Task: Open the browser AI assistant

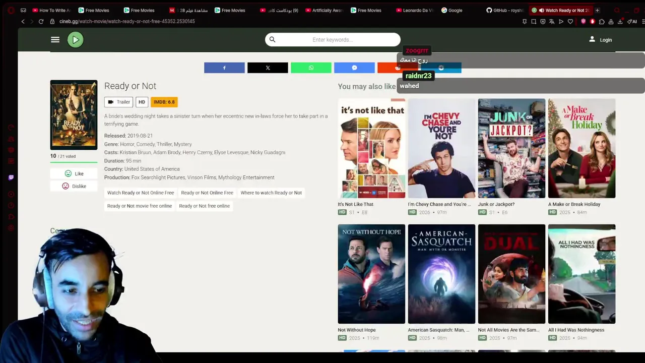Action: point(633,21)
